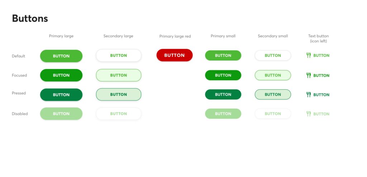Viewport: 367px width, 177px height.
Task: Click the Disabled primary small button
Action: click(223, 114)
